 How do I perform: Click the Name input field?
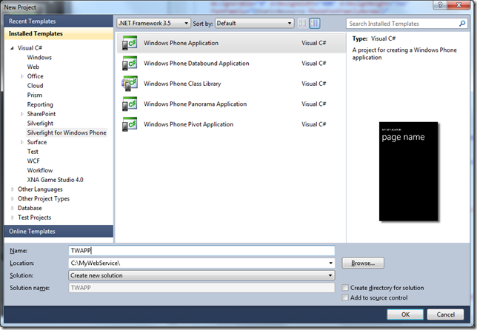tap(201, 250)
